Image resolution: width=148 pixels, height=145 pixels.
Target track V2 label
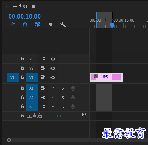click(x=32, y=68)
